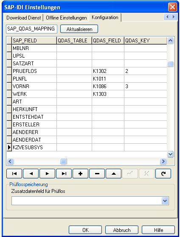Select the WERK row cell
This screenshot has width=180, height=237.
34,94
